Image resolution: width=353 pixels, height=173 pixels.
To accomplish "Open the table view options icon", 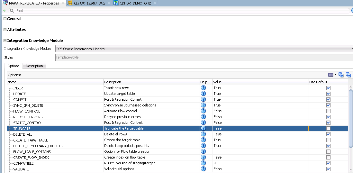I will point(332,75).
